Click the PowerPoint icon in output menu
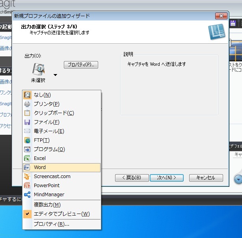The width and height of the screenshot is (242, 238). [27, 186]
